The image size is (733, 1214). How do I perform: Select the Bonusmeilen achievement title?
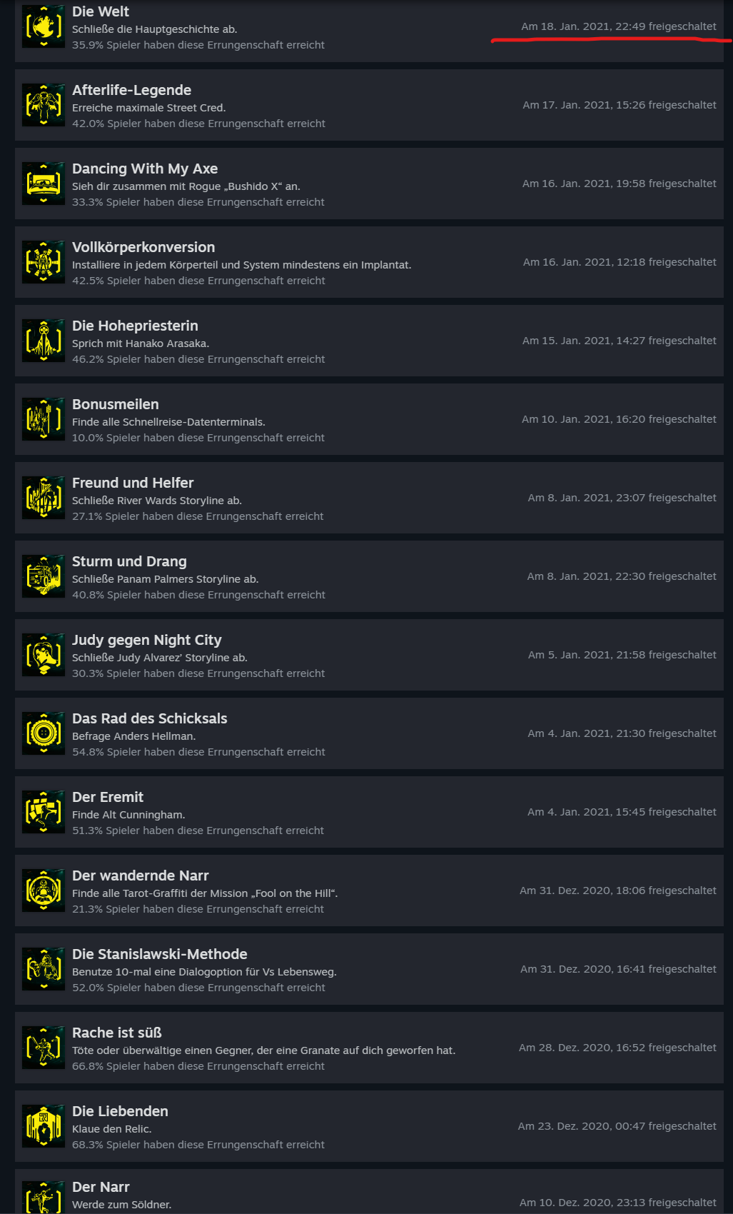tap(116, 404)
